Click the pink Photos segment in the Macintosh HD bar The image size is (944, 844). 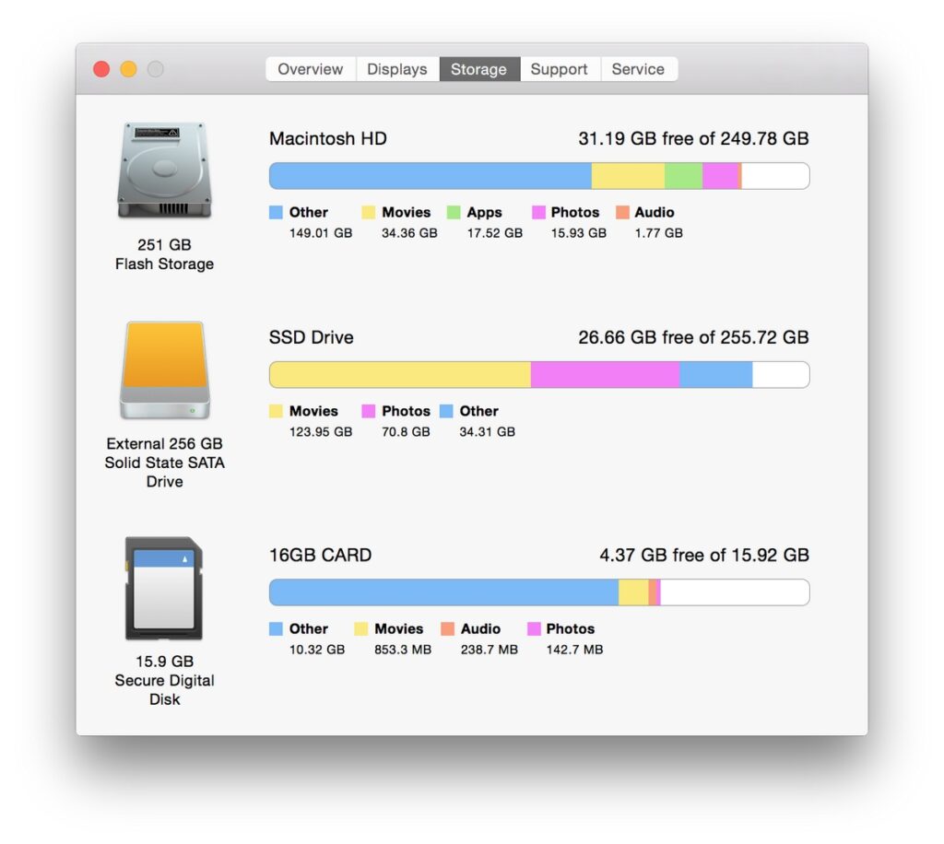[x=722, y=175]
